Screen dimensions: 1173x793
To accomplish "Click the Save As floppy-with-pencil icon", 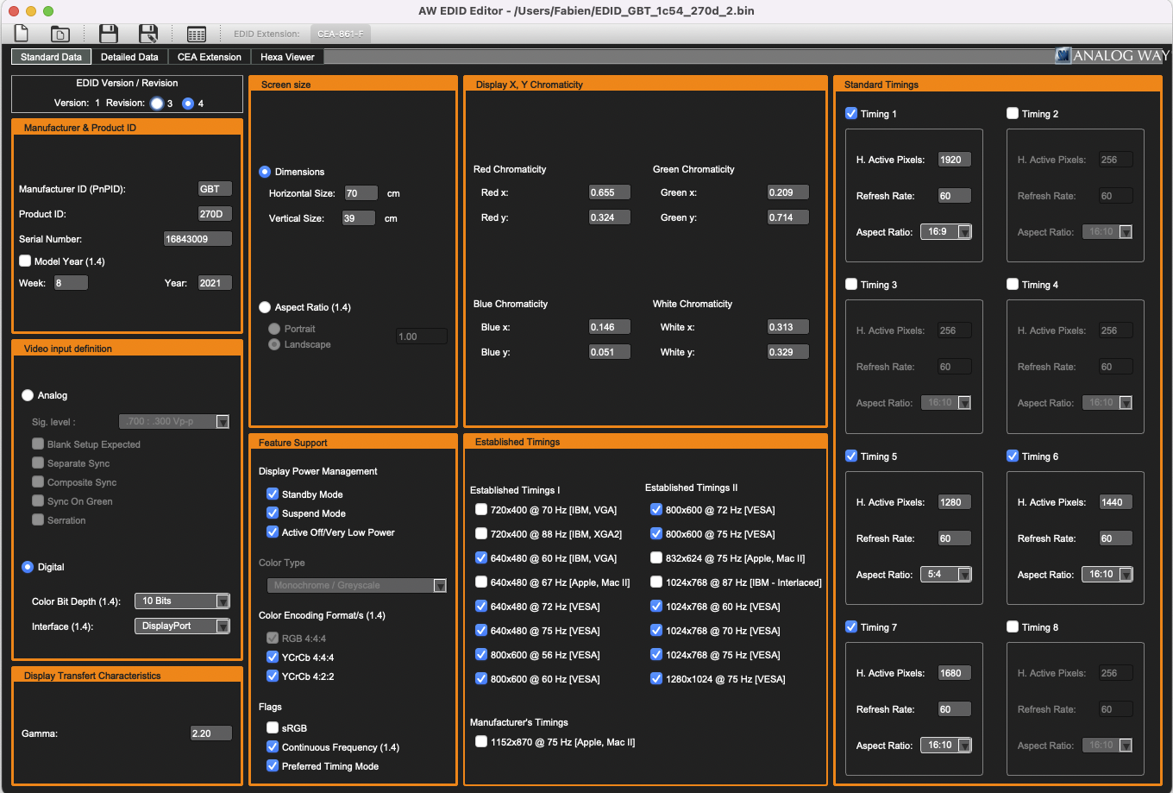I will point(148,34).
